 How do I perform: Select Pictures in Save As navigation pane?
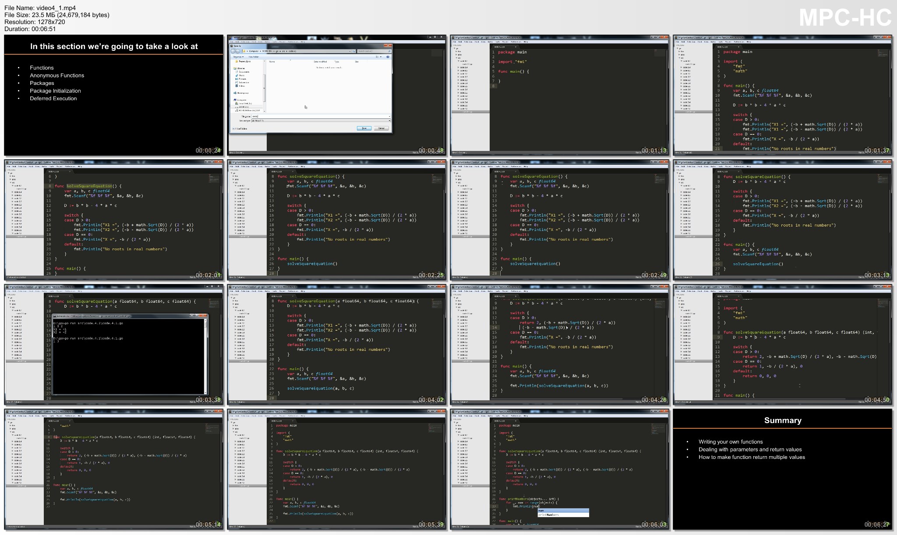pos(240,79)
